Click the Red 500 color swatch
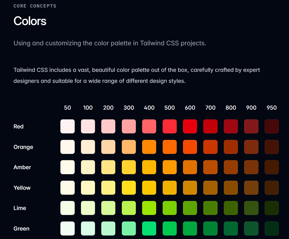This screenshot has width=289, height=239. [x=170, y=126]
